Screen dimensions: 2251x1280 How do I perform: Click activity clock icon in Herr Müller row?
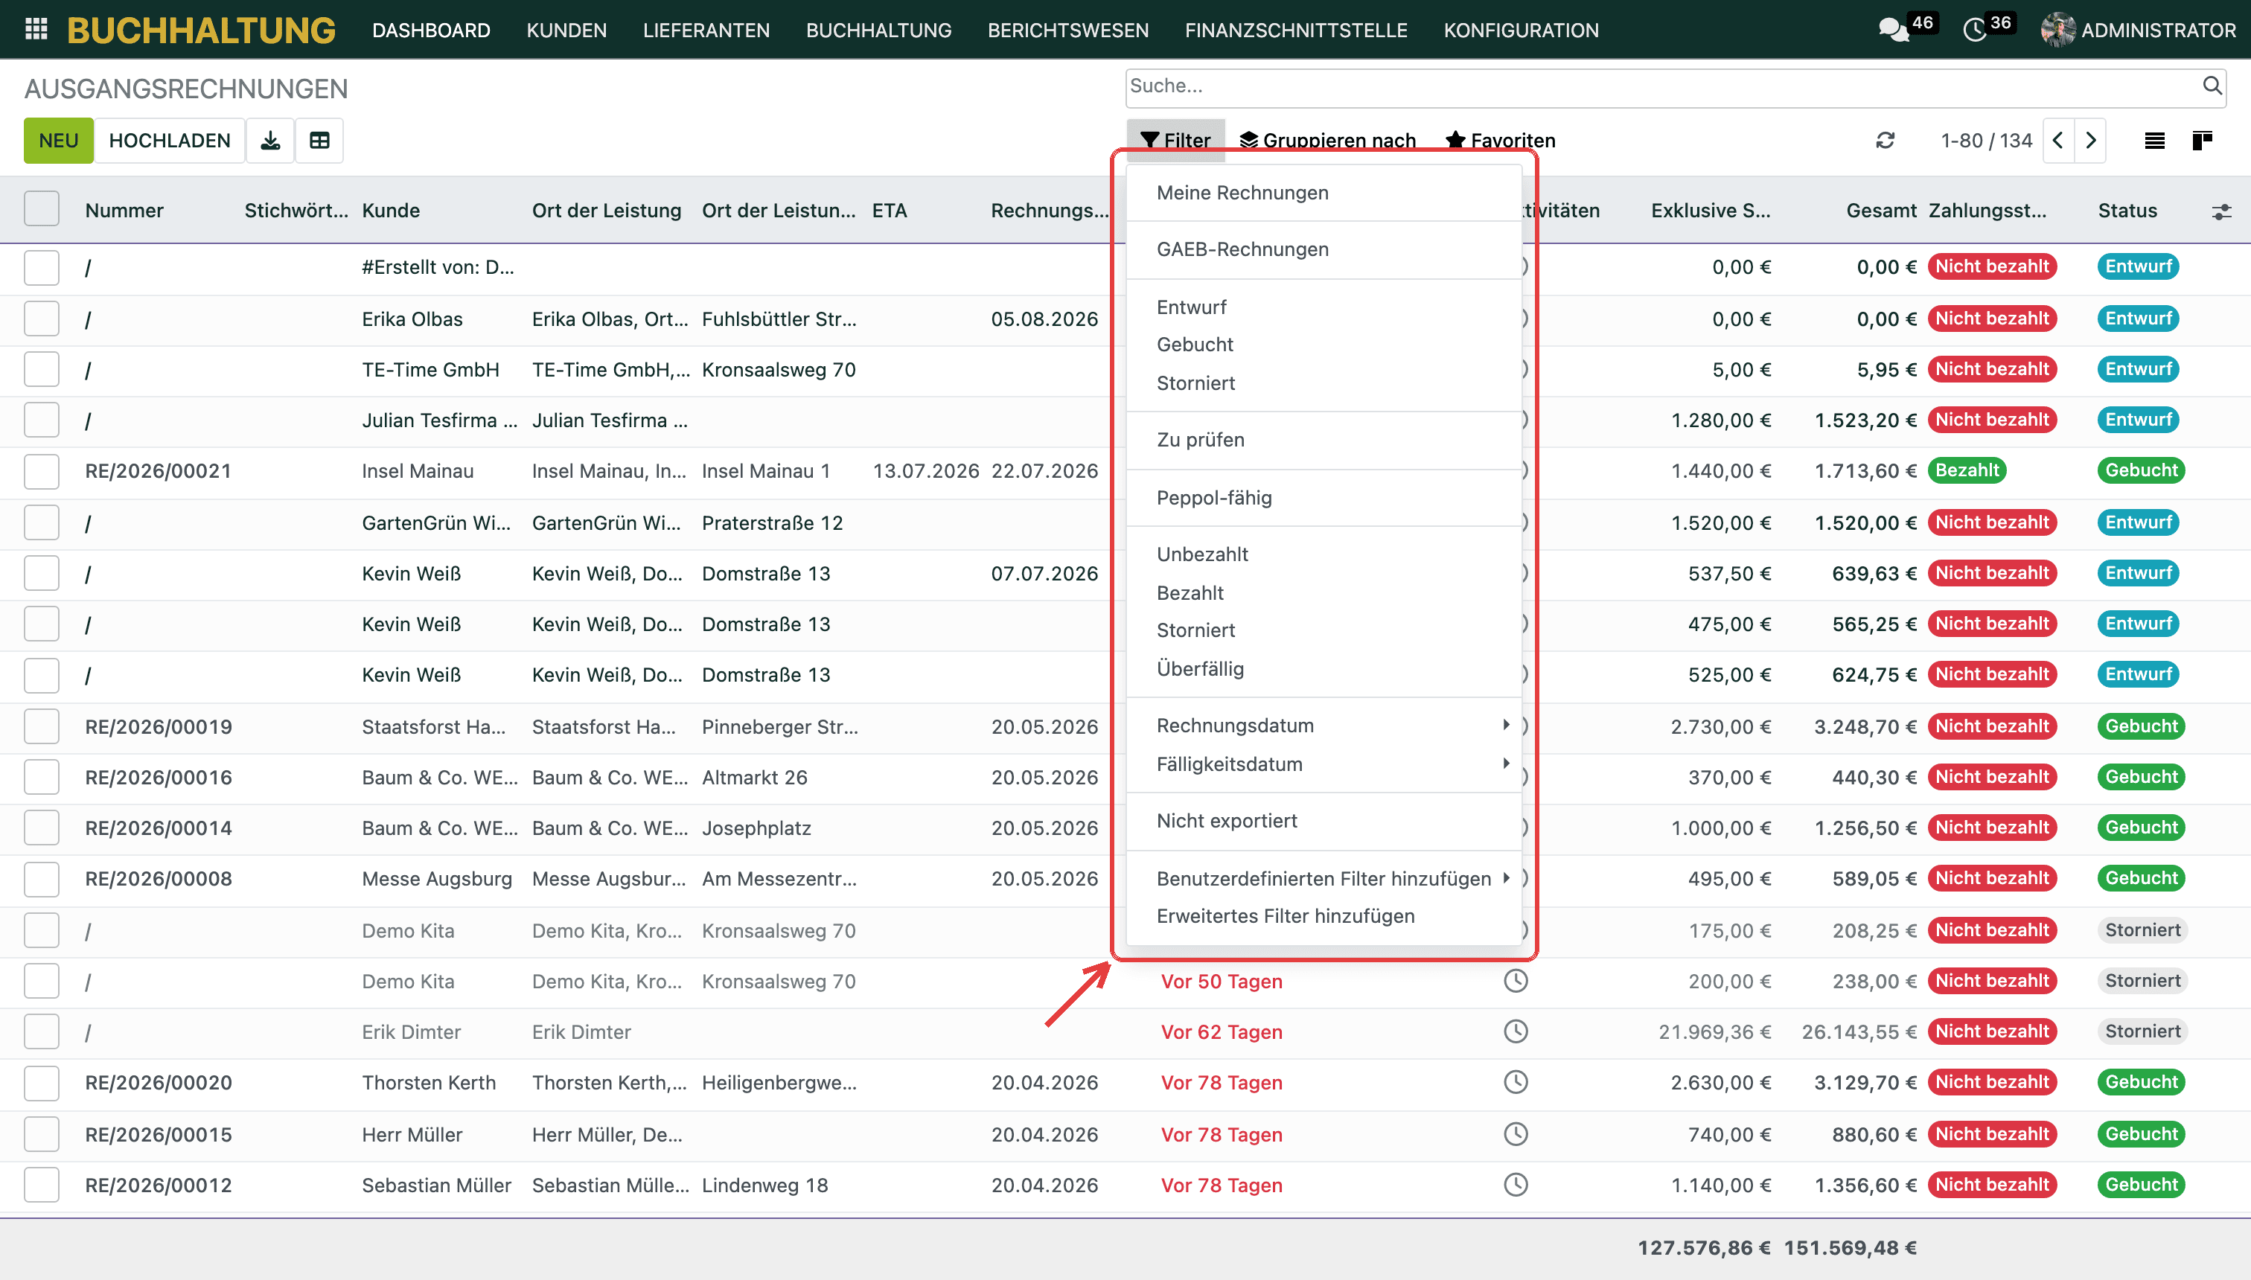(x=1516, y=1134)
